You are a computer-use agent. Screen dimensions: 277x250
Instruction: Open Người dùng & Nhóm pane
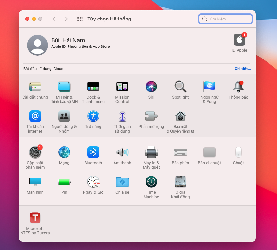tap(64, 116)
